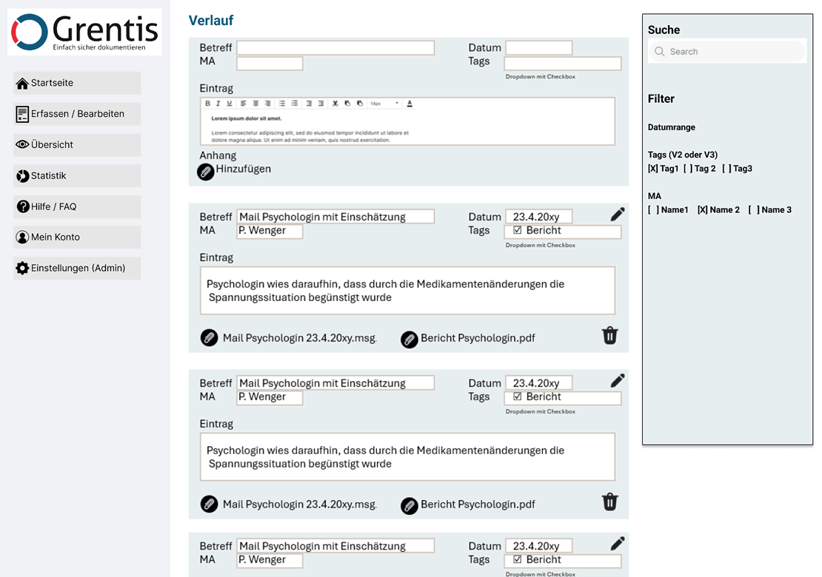Click the scissors cut icon in editor

(335, 104)
